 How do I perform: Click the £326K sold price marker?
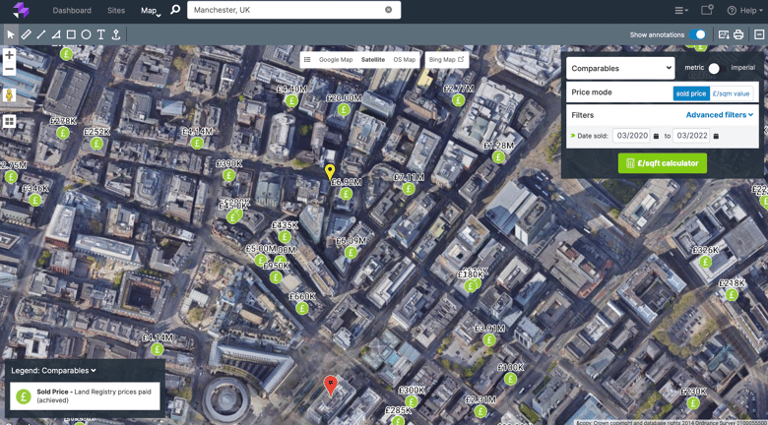(706, 262)
